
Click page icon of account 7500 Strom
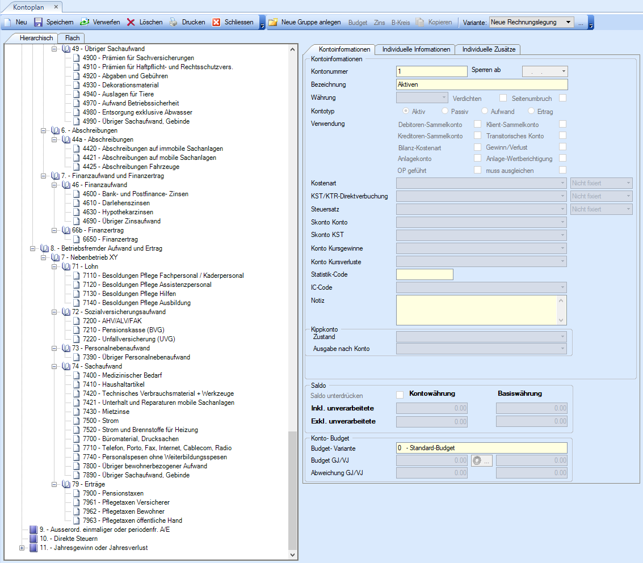pyautogui.click(x=76, y=421)
